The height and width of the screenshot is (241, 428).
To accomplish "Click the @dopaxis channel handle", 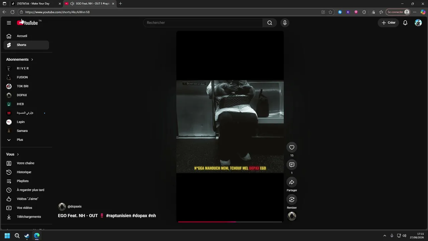I will 75,207.
